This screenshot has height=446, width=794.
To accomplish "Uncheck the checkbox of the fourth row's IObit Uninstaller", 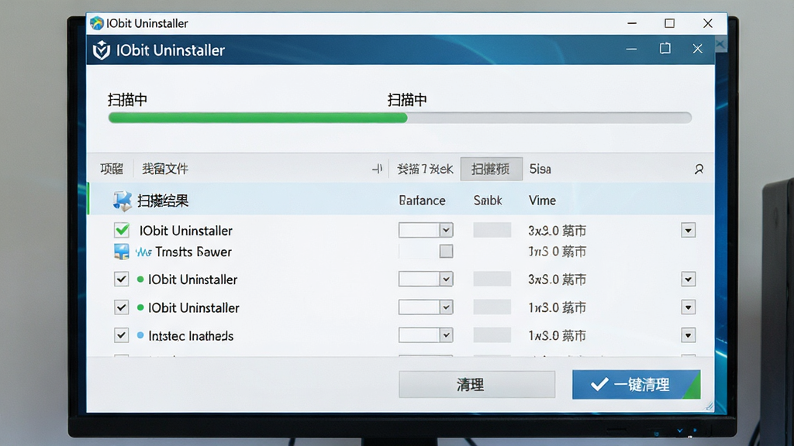I will 121,307.
